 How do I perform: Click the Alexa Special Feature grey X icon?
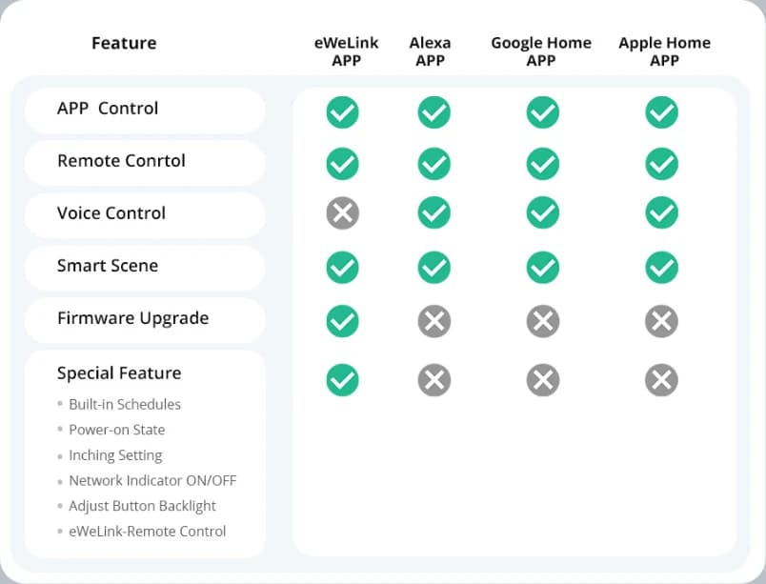point(433,380)
